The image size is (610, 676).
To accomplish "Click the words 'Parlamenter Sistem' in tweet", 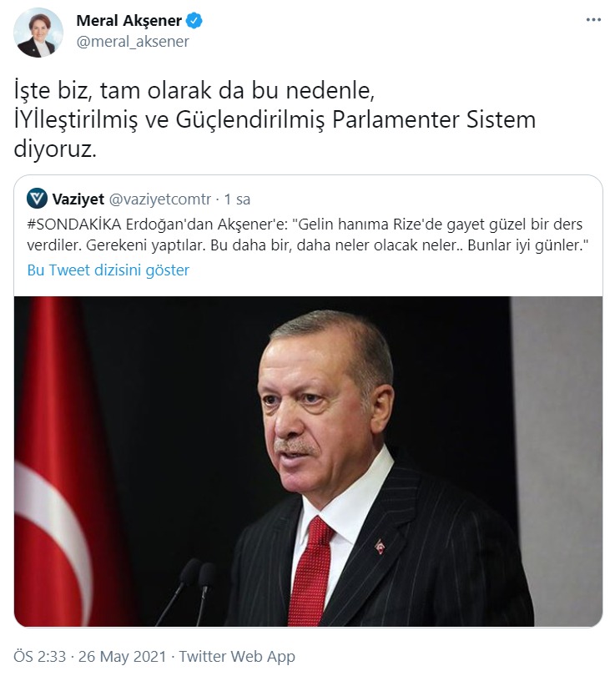I will [x=434, y=120].
